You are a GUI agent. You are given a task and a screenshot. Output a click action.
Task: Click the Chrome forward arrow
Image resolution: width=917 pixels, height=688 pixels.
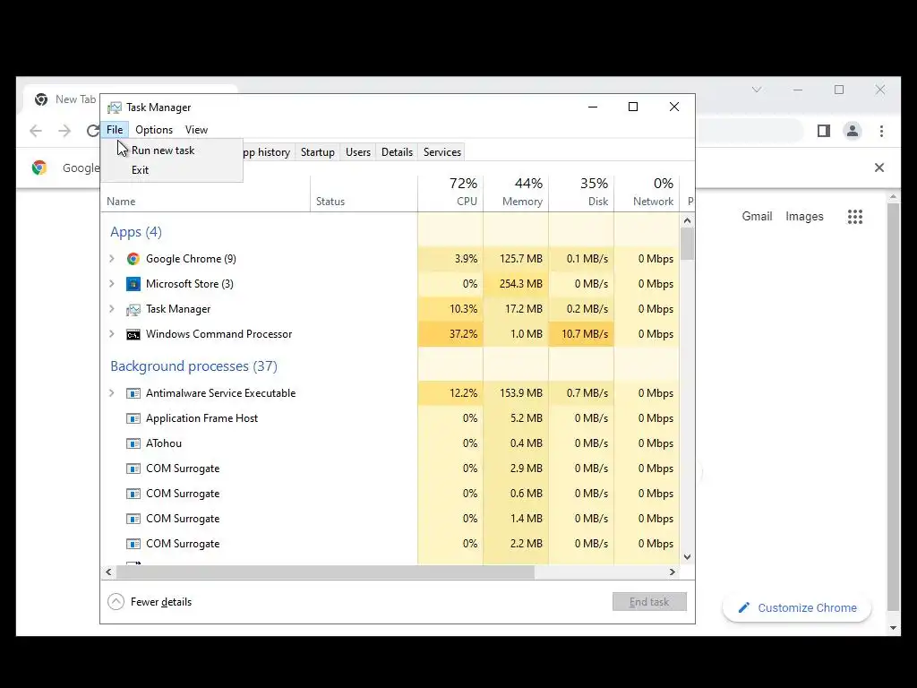[64, 131]
